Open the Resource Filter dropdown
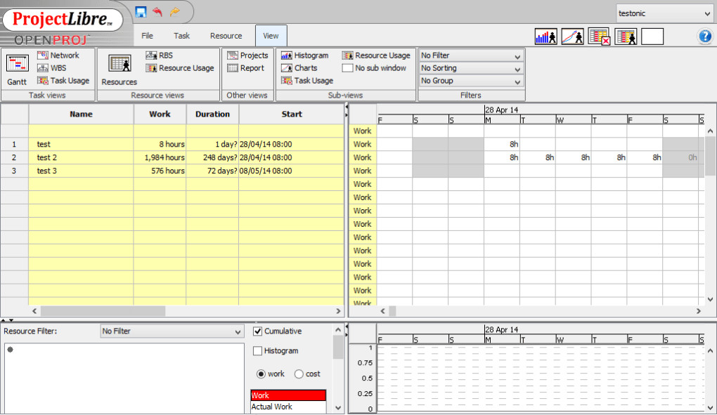This screenshot has width=717, height=415. (172, 331)
